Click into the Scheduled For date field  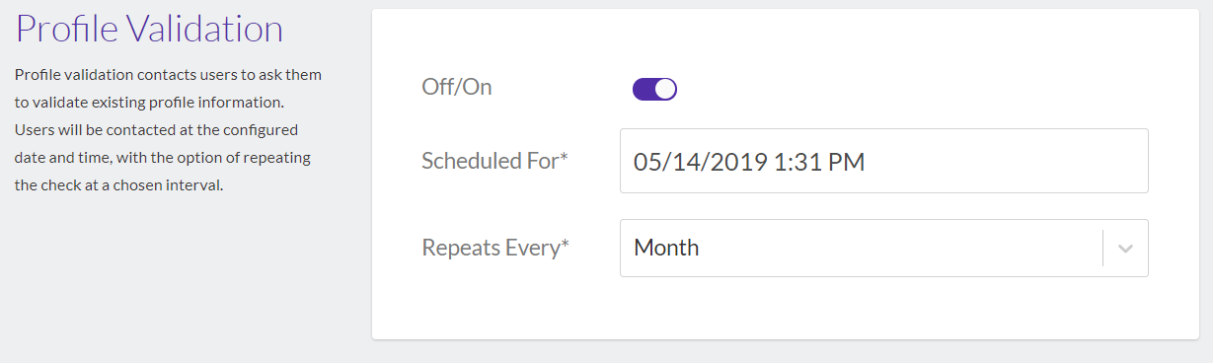click(883, 161)
